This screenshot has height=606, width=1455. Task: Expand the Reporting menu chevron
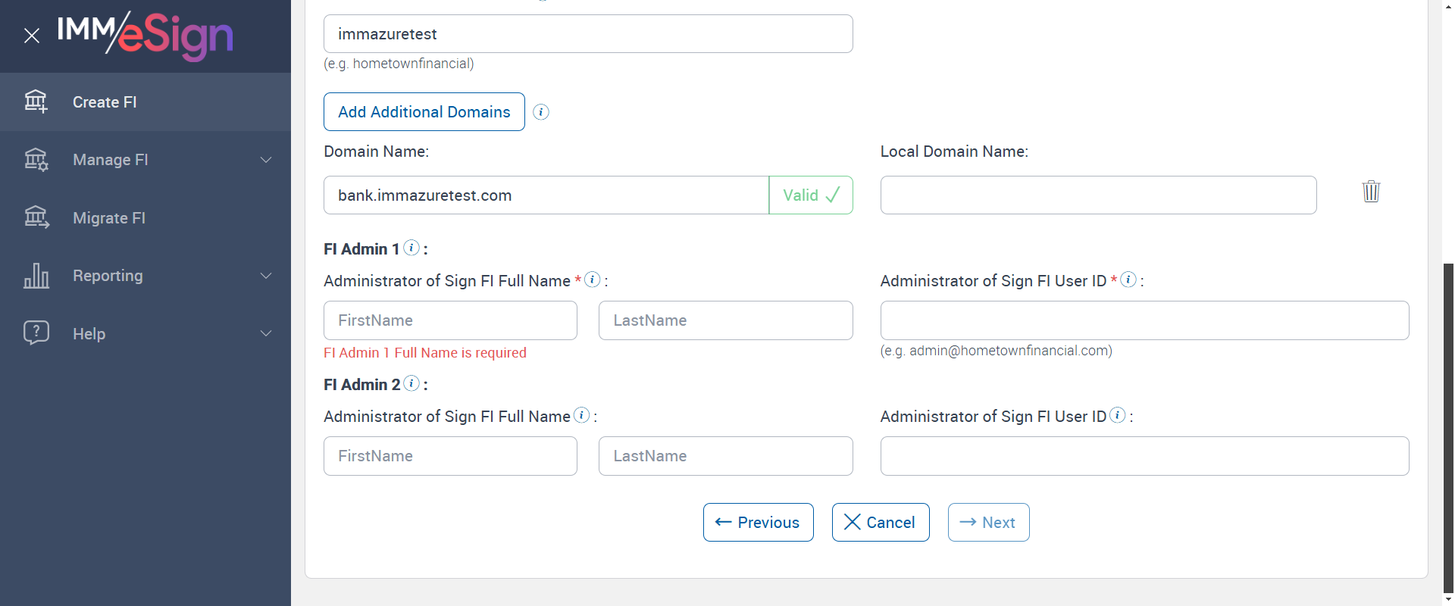[x=266, y=276]
